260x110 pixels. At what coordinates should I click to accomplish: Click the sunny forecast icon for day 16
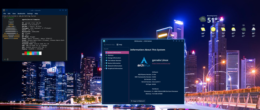coord(213,29)
